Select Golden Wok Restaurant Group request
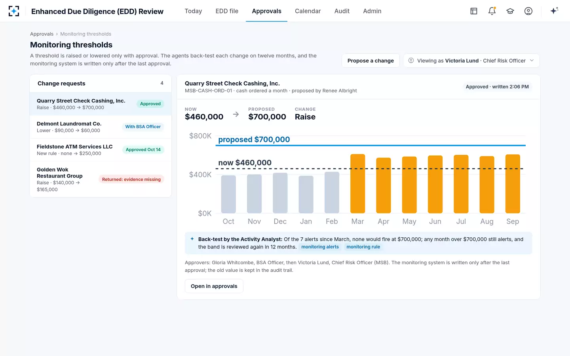The image size is (570, 356). coord(101,179)
